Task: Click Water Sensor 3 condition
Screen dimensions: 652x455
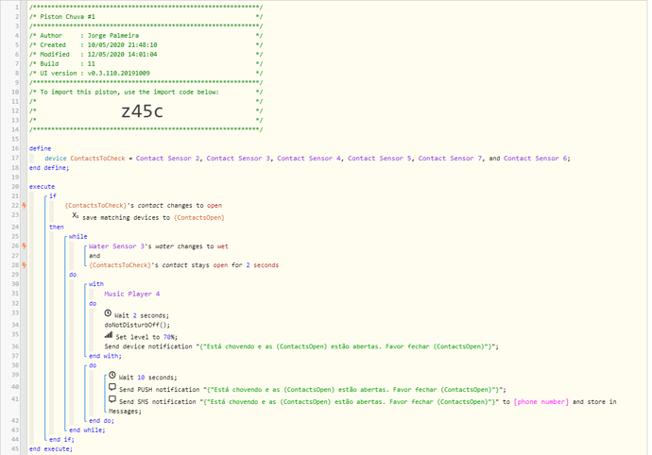Action: (159, 246)
